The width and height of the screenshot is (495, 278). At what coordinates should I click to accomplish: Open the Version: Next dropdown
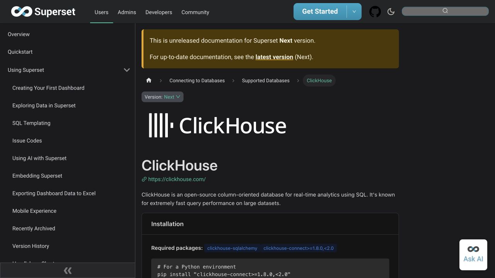click(x=162, y=97)
